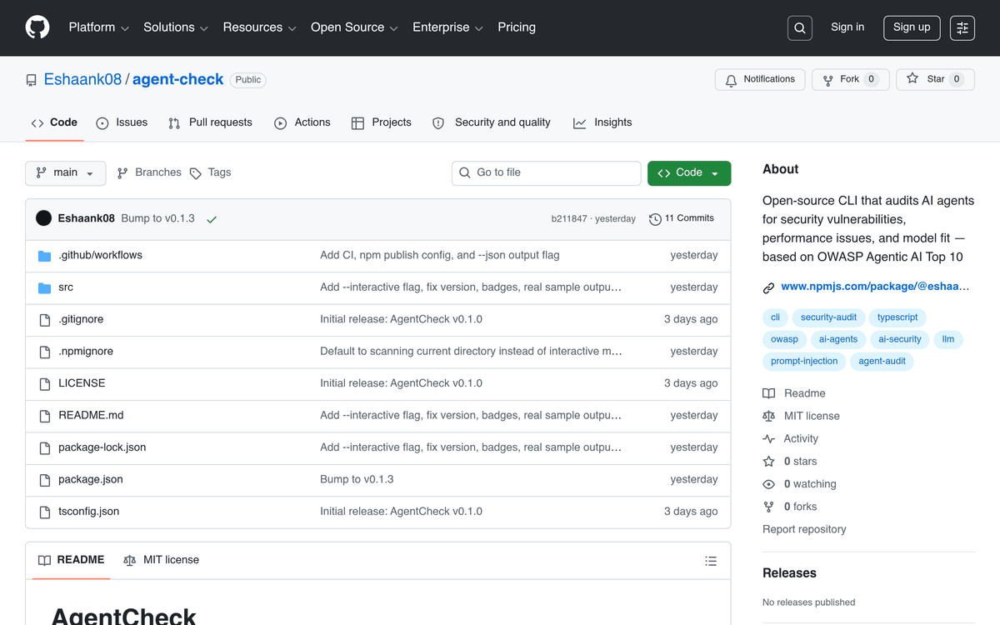
Task: Select the MIT license tab in file viewer
Action: click(x=161, y=560)
